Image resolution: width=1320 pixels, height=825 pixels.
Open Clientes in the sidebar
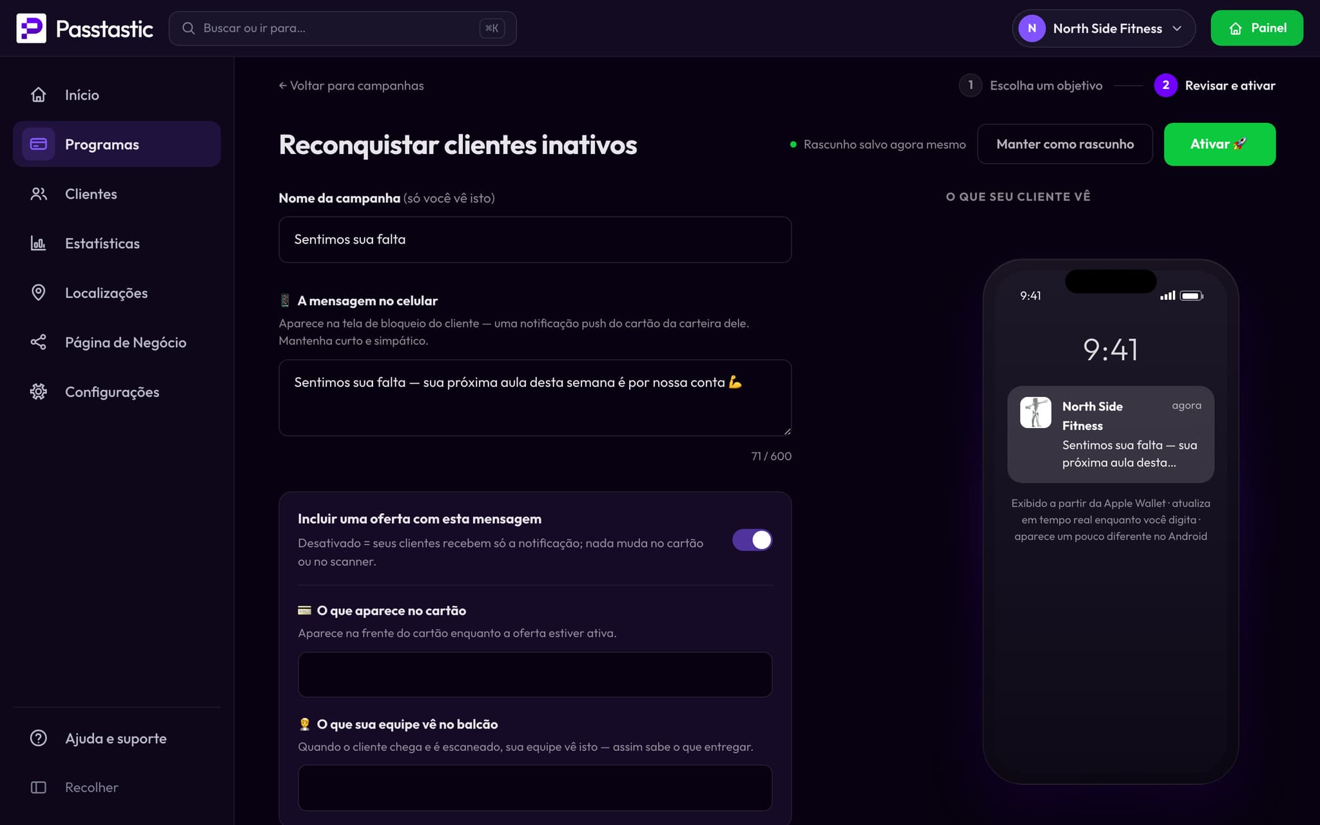[117, 194]
